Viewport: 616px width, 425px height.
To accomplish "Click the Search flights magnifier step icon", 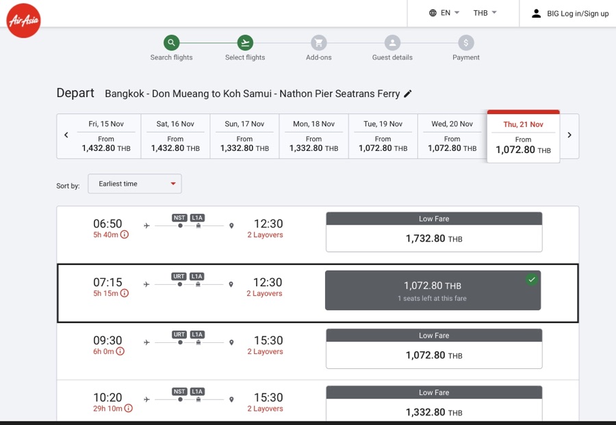I will point(171,43).
